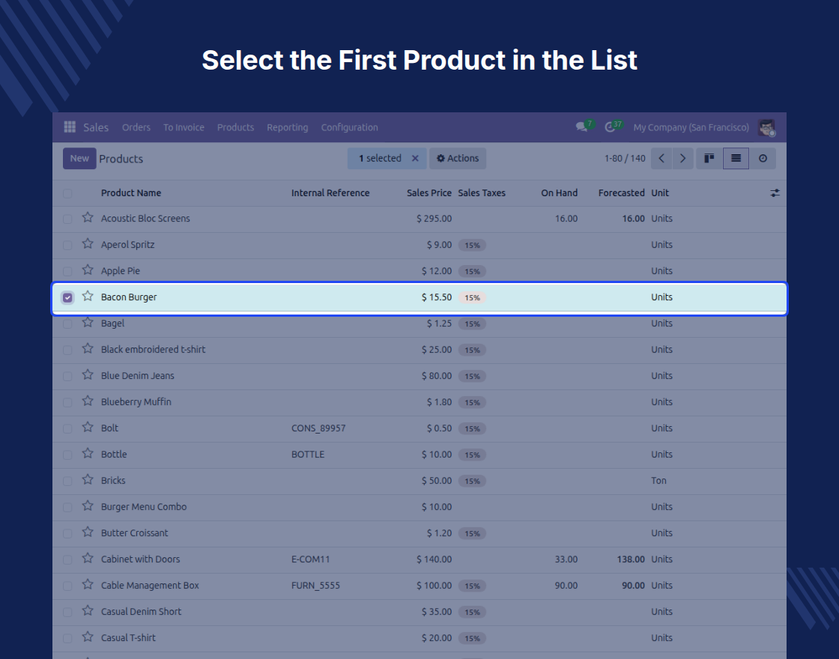
Task: Favorite the Burger Menu Combo star
Action: point(88,505)
